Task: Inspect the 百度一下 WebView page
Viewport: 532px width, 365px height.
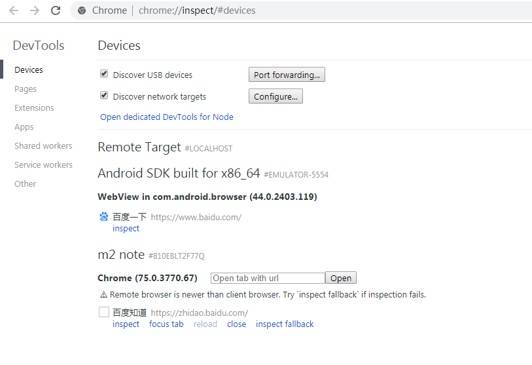Action: 126,229
